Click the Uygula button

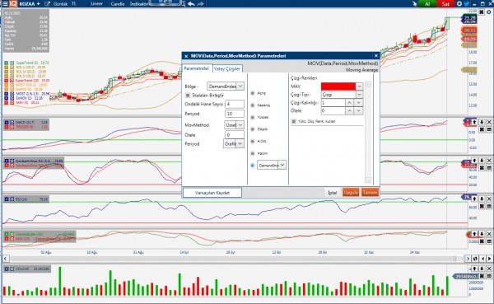pos(351,192)
